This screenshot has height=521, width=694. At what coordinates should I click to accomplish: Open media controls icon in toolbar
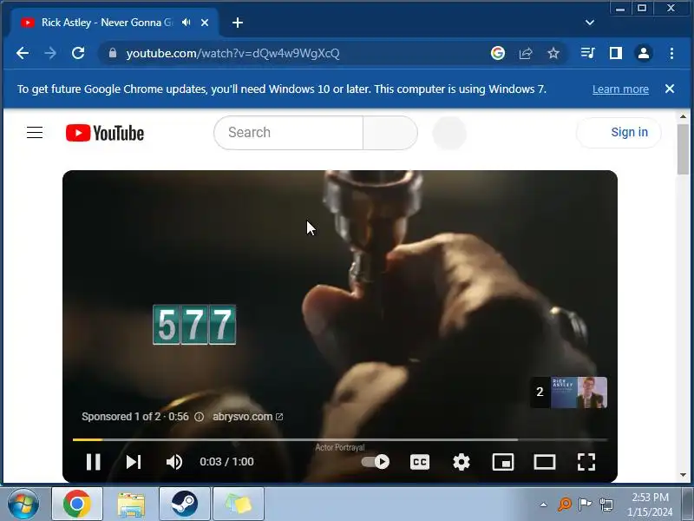point(588,53)
